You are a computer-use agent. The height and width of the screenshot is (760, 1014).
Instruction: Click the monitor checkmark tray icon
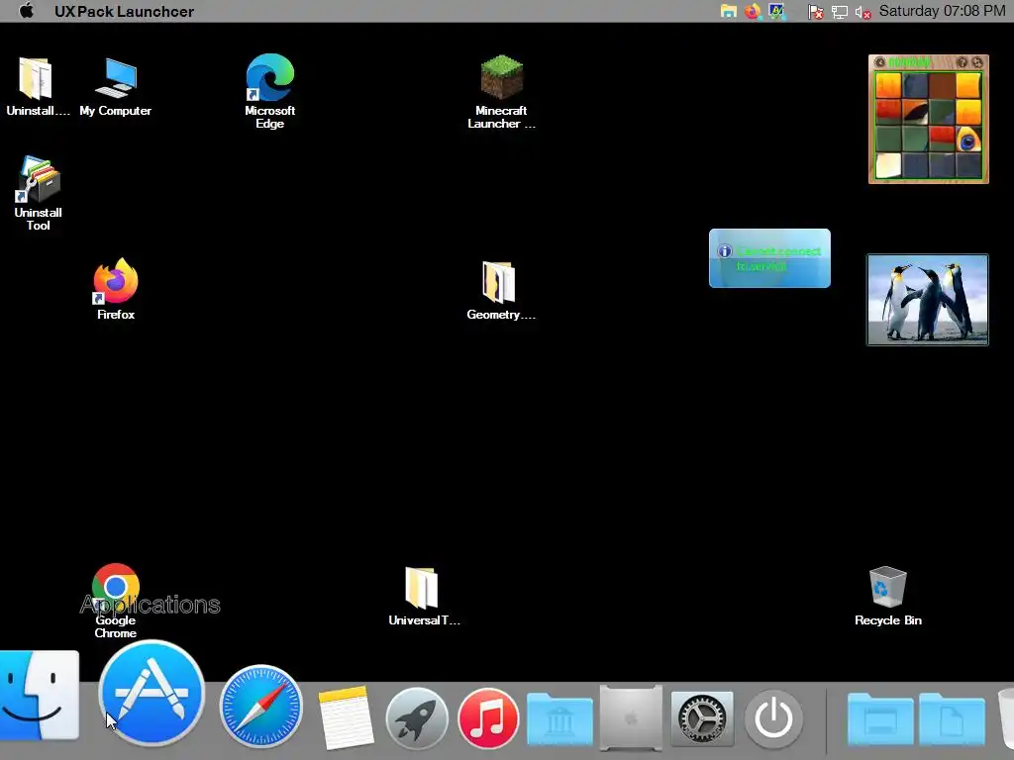click(776, 12)
